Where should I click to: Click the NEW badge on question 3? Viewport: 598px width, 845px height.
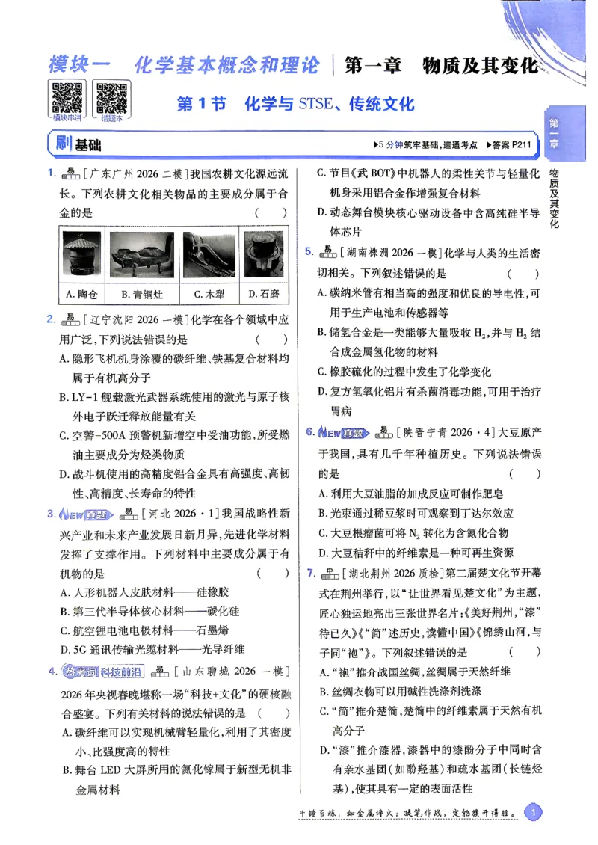pyautogui.click(x=86, y=514)
